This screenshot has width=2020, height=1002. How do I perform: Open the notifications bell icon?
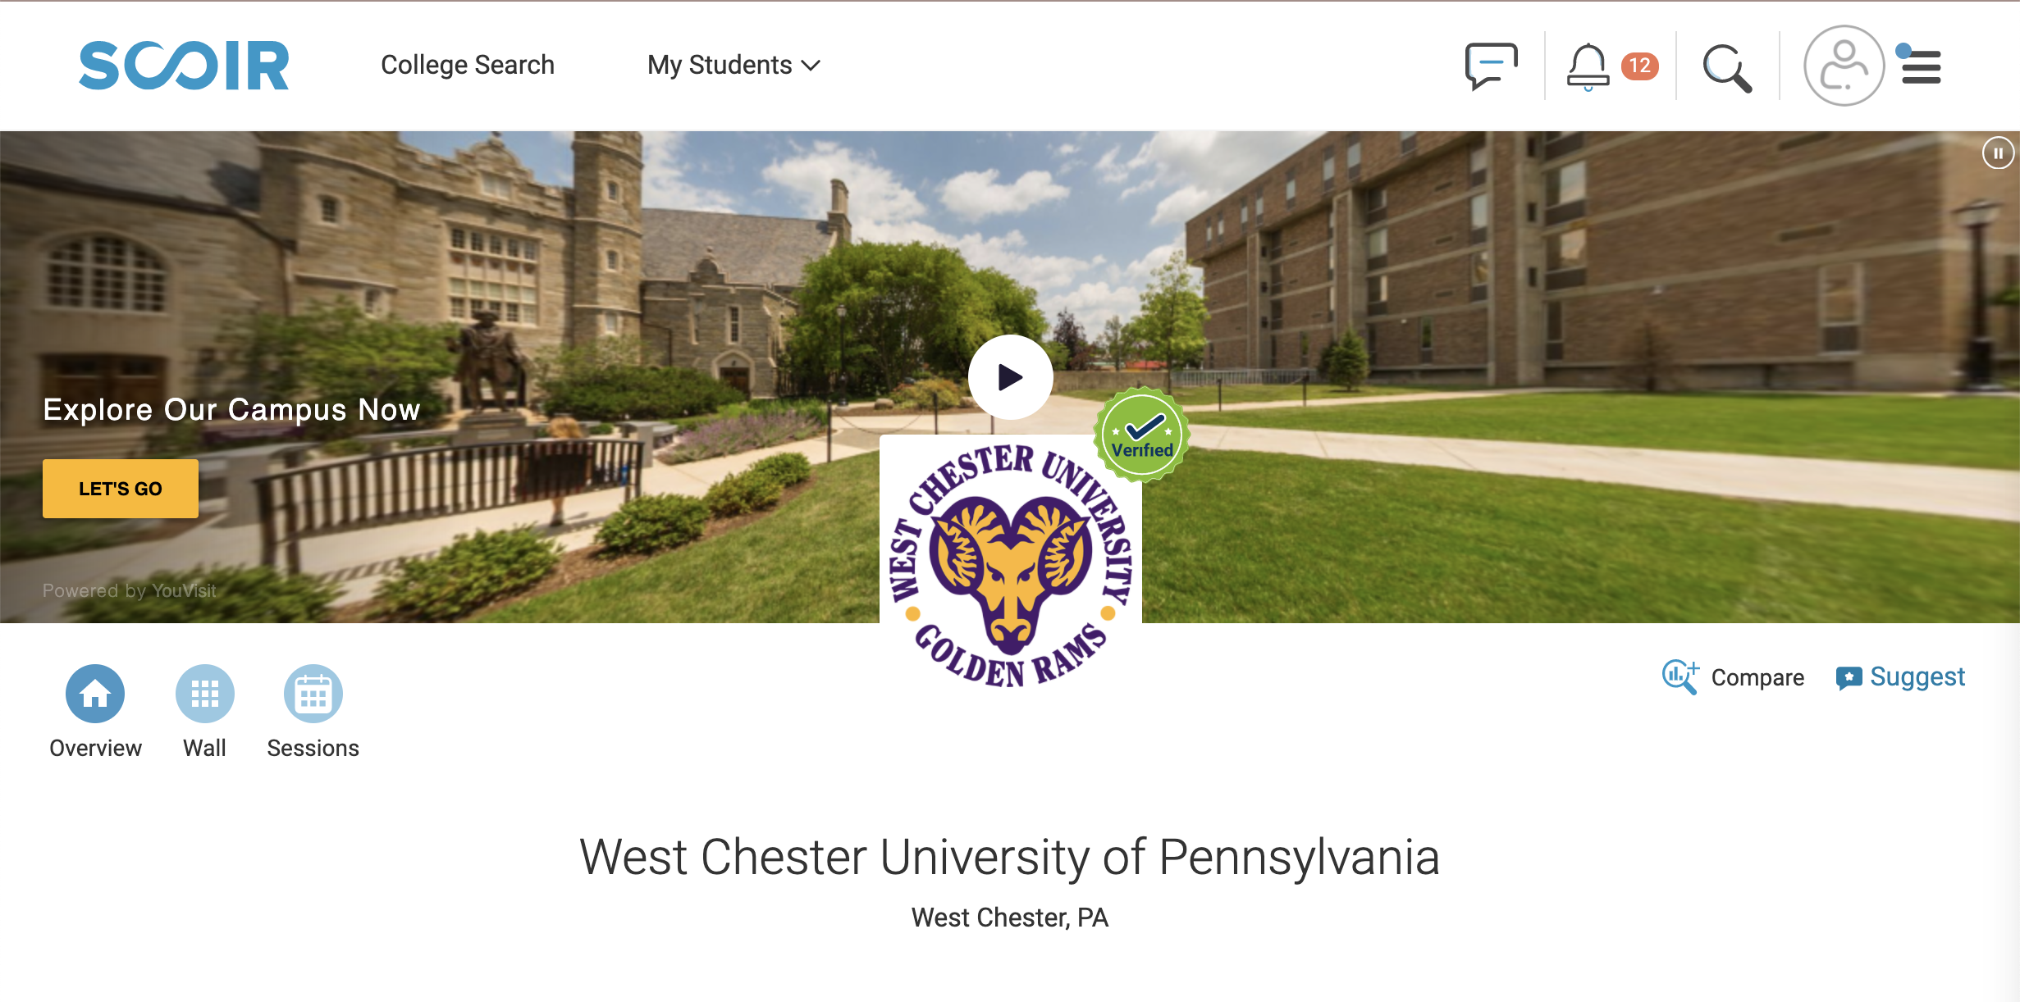pos(1588,66)
